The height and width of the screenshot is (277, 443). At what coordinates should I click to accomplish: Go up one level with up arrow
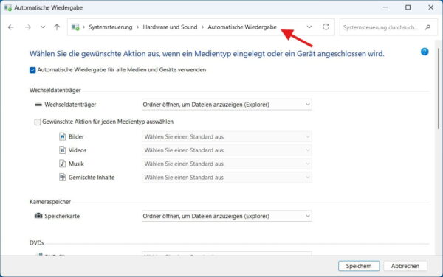click(x=57, y=27)
